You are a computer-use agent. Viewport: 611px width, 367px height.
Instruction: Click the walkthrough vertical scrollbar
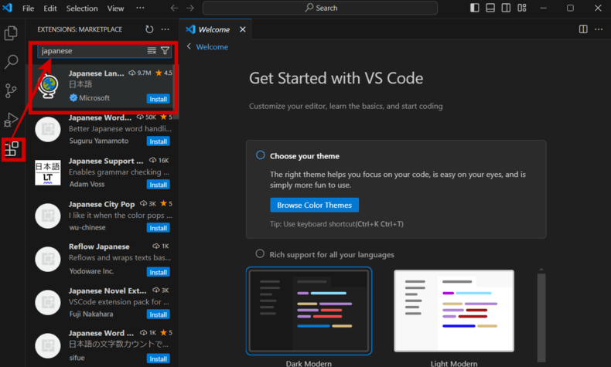click(x=541, y=318)
